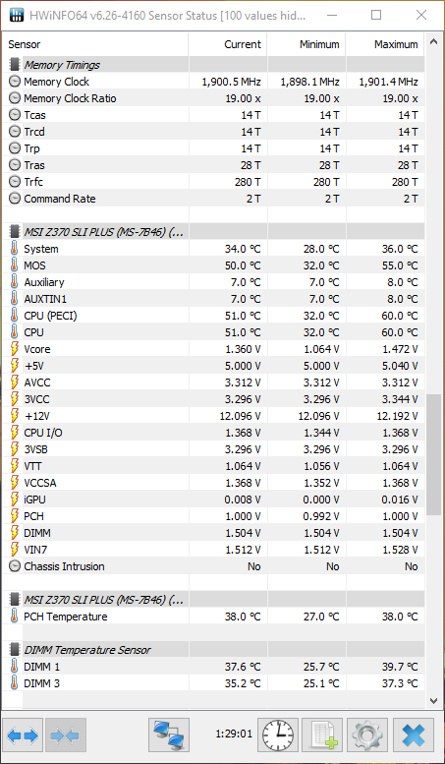
Task: Click the expand layout blue arrows icon
Action: tap(23, 735)
